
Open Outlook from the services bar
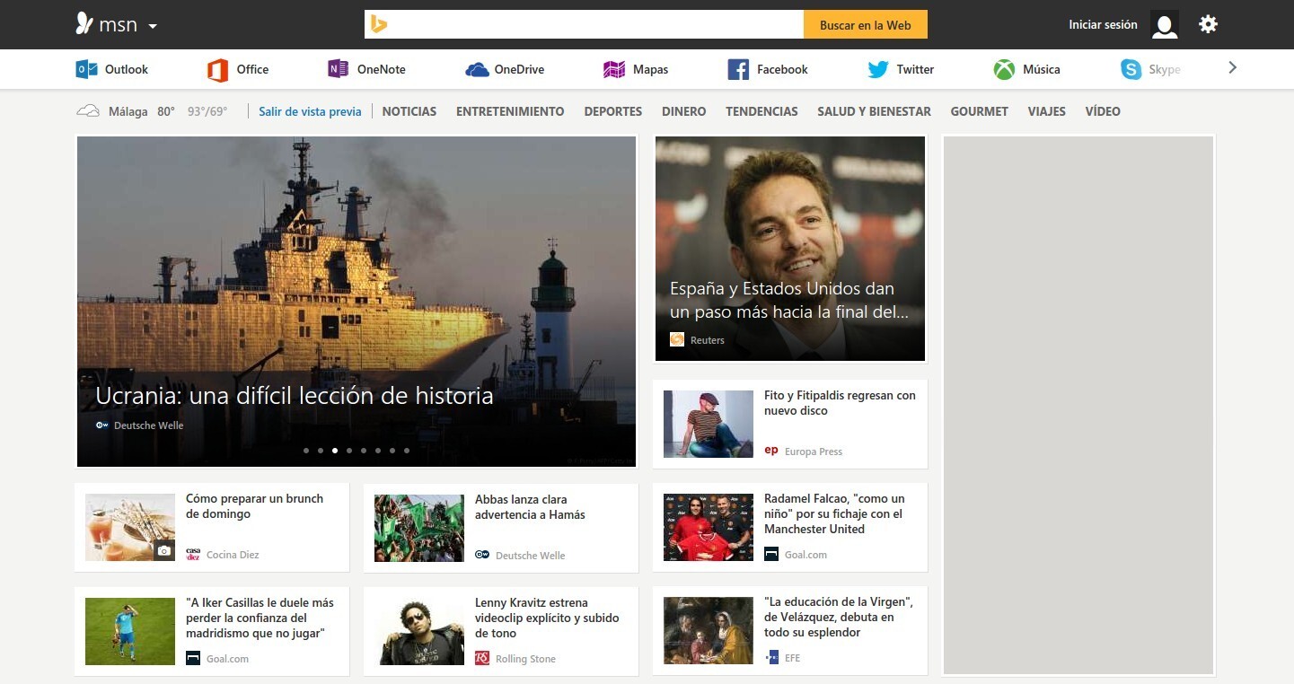click(87, 69)
